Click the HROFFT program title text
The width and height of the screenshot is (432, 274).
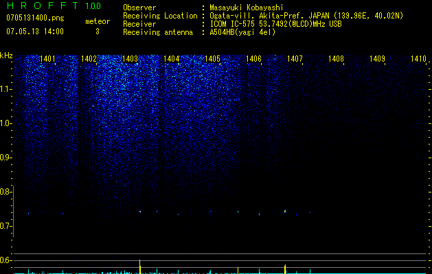pos(43,5)
